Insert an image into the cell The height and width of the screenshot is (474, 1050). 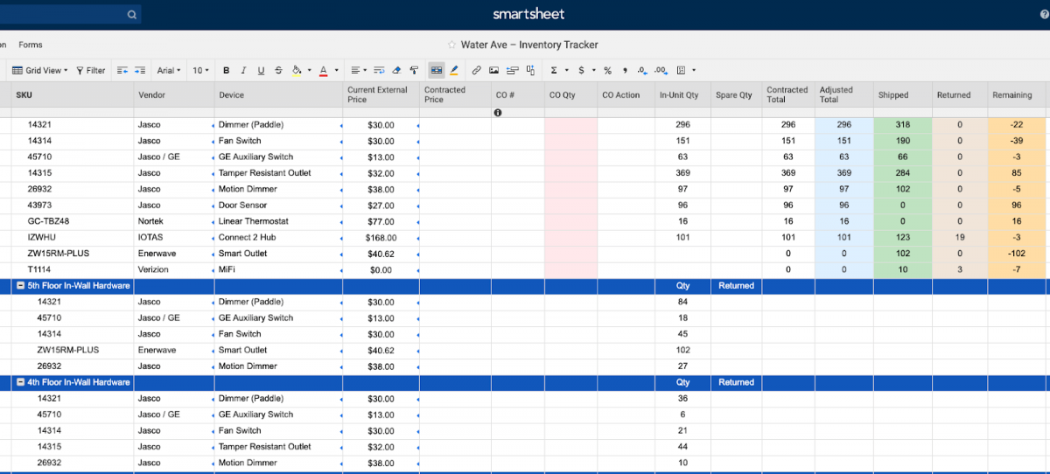coord(493,71)
